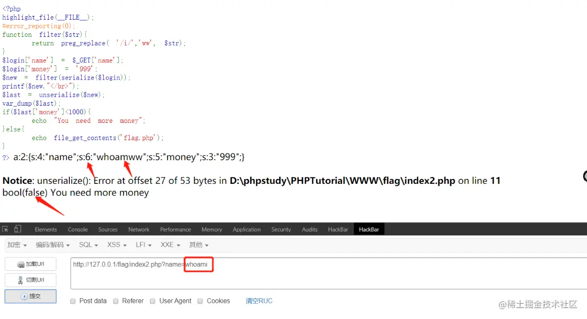Expand the 编码/解码 dropdown

[53, 245]
